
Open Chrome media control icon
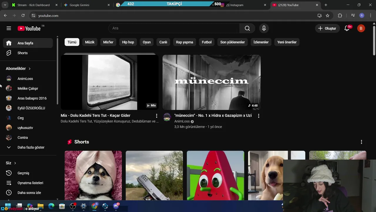353,16
